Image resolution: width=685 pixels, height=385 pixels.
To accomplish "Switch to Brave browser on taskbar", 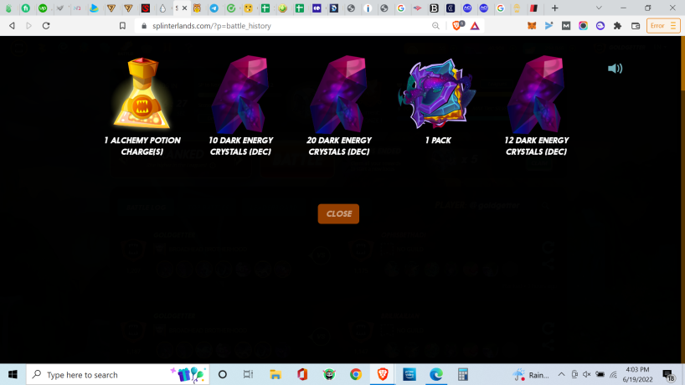I will [383, 374].
